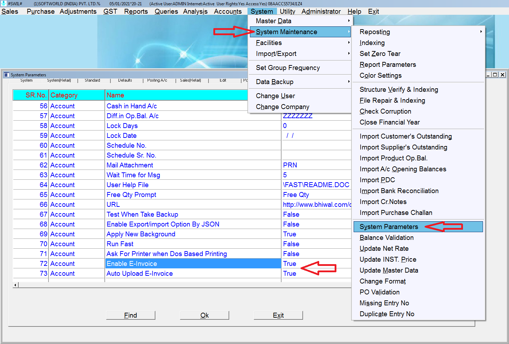Image resolution: width=509 pixels, height=344 pixels.
Task: Open the Purchase menu
Action: point(41,11)
